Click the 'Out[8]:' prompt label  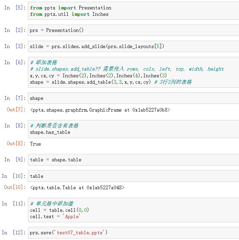tap(16, 144)
